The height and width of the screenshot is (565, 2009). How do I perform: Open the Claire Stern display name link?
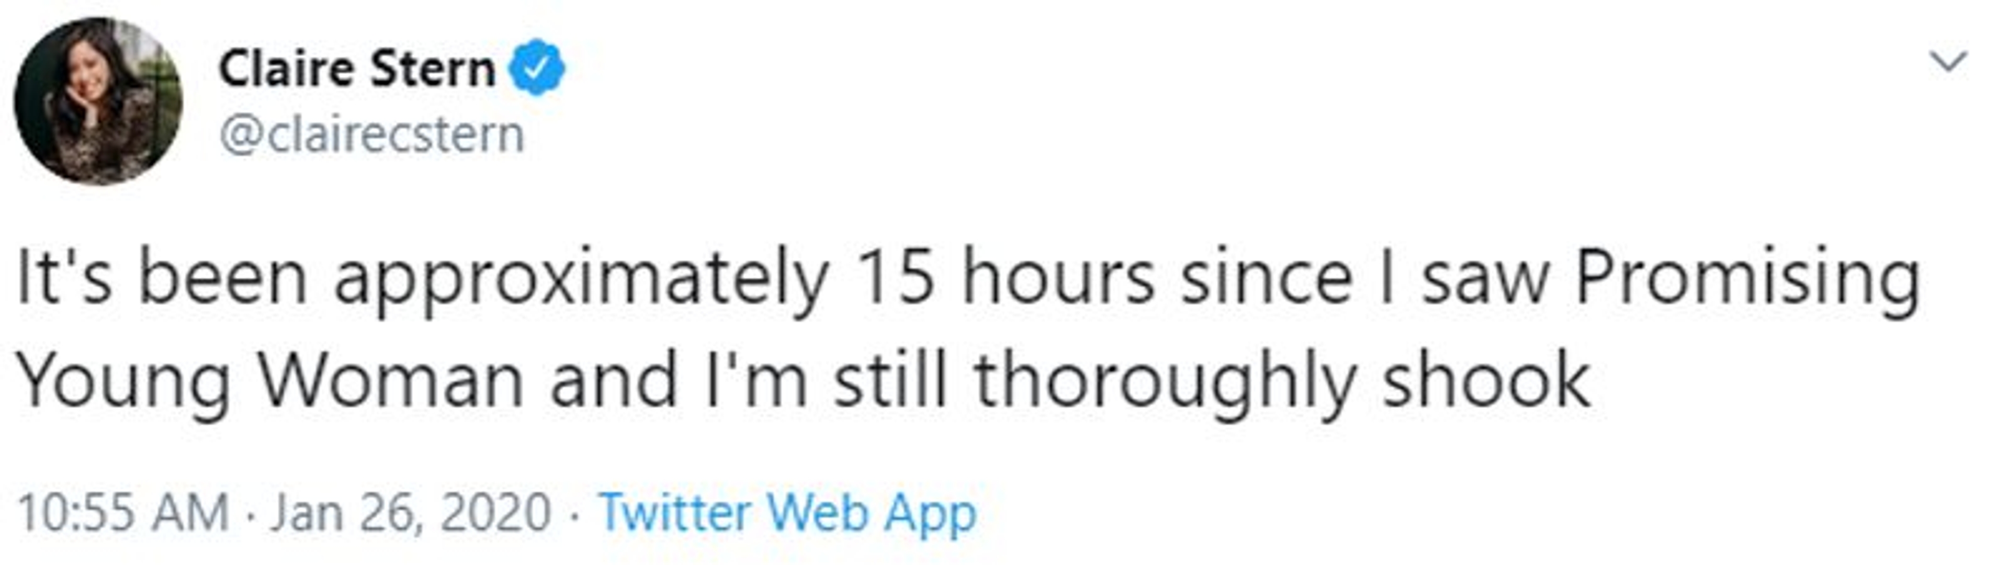click(x=356, y=69)
